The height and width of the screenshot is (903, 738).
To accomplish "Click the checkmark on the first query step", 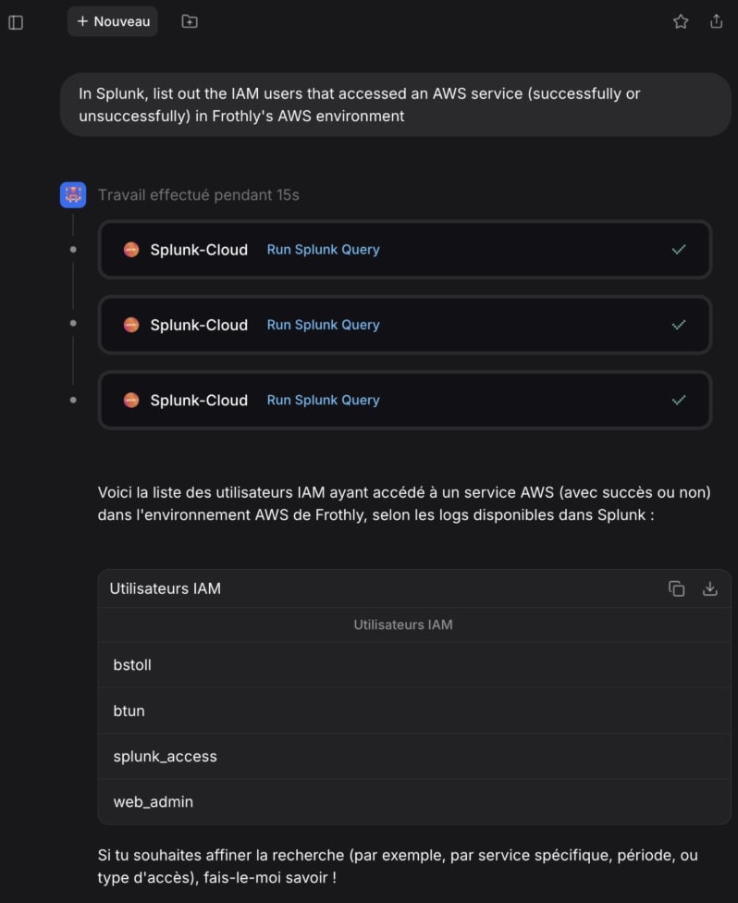I will [x=679, y=250].
